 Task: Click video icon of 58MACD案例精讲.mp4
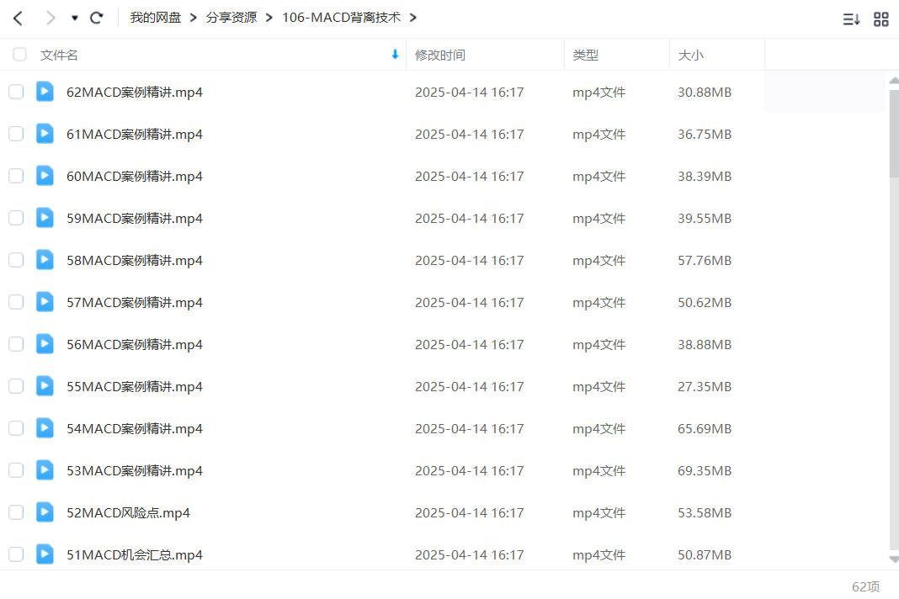[x=45, y=260]
